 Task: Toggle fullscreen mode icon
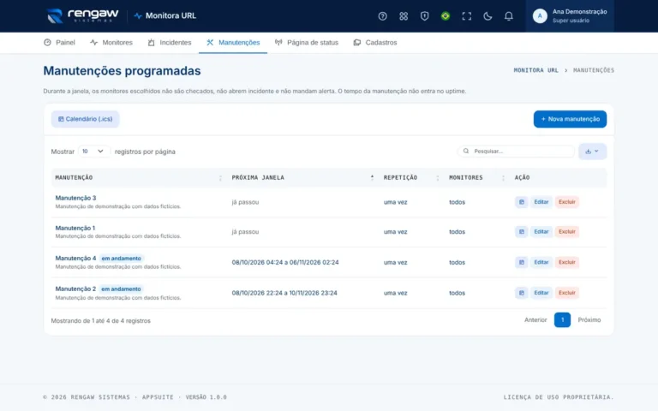(x=466, y=16)
